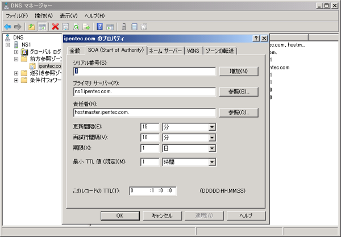Open the 操作(A) menu

[x=44, y=16]
